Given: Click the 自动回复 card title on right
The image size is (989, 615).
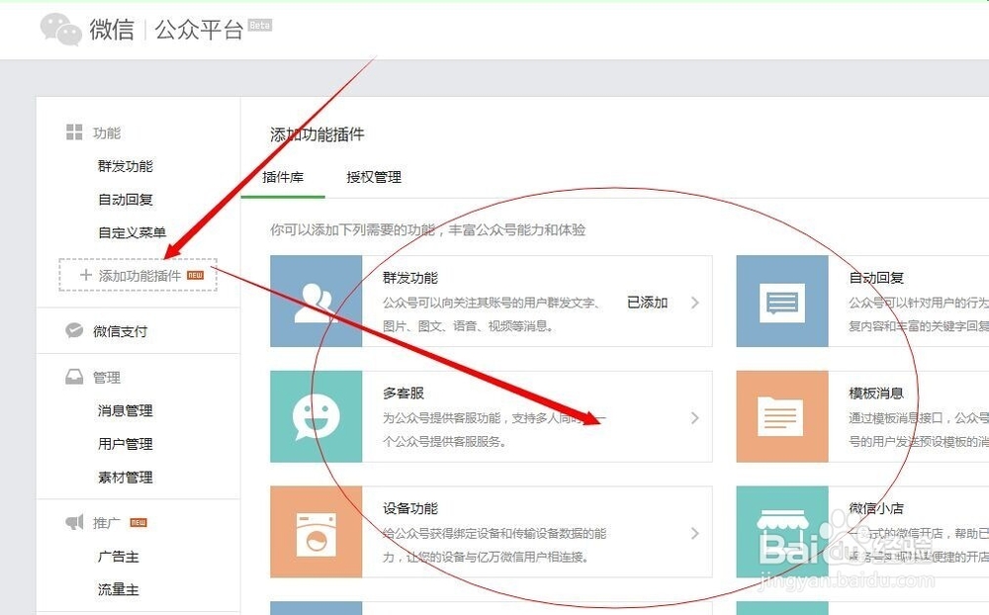Looking at the screenshot, I should 876,278.
